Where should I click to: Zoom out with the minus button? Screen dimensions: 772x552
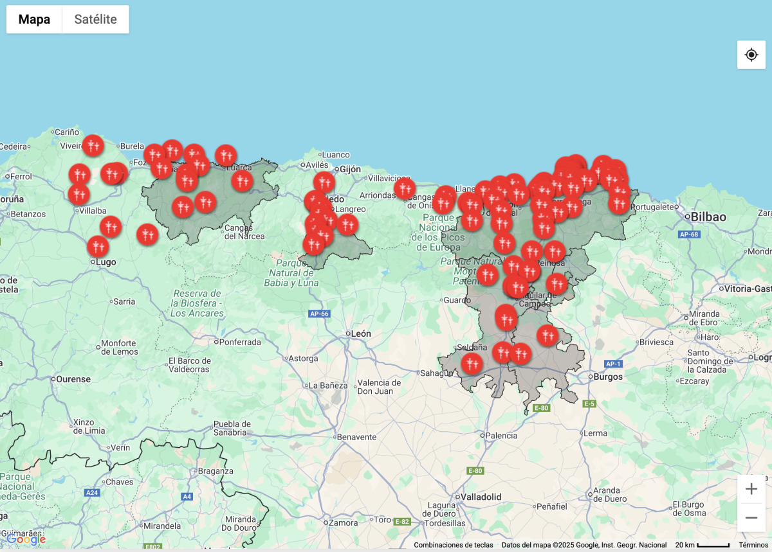pyautogui.click(x=751, y=517)
